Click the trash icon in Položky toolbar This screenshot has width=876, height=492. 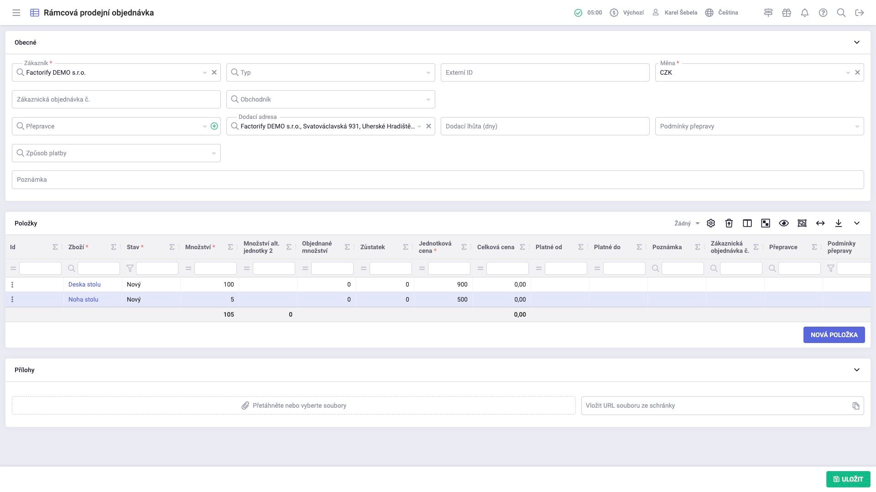[729, 223]
